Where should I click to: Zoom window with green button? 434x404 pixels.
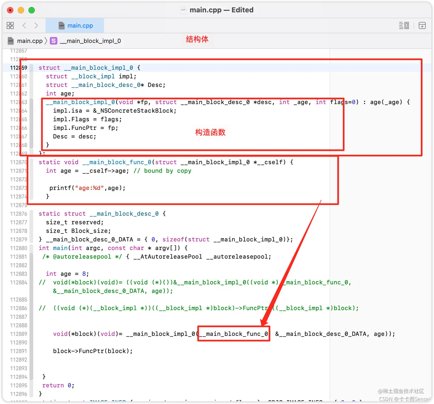(32, 10)
